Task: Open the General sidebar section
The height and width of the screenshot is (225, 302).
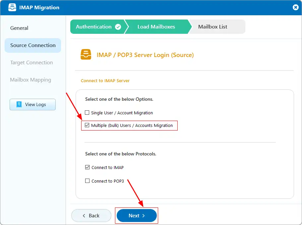Action: 19,28
